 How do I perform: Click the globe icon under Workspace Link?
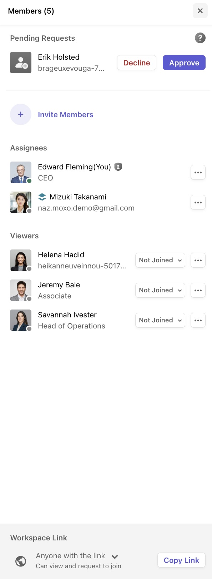click(20, 561)
